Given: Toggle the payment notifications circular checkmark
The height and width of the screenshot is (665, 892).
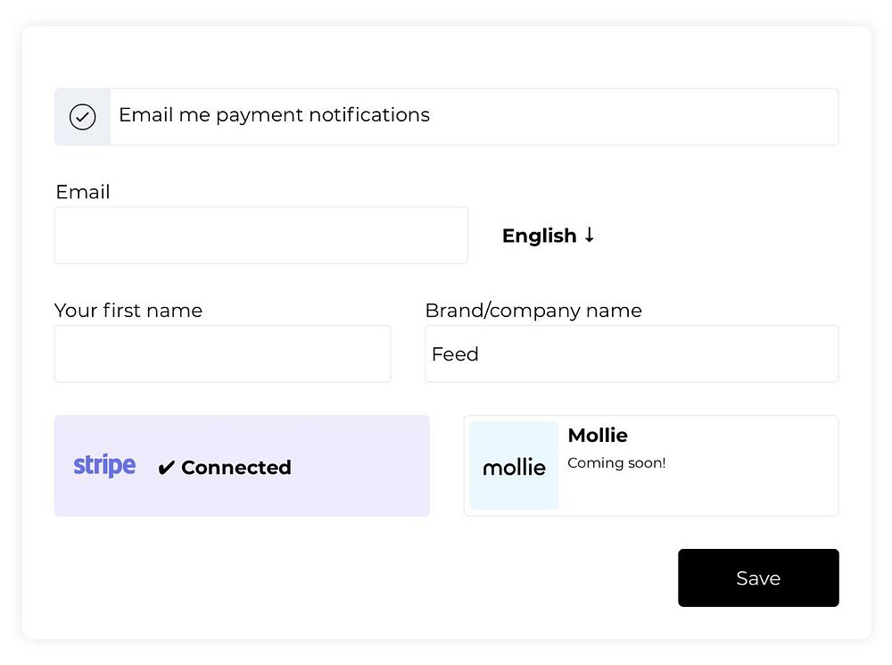Looking at the screenshot, I should 82,117.
